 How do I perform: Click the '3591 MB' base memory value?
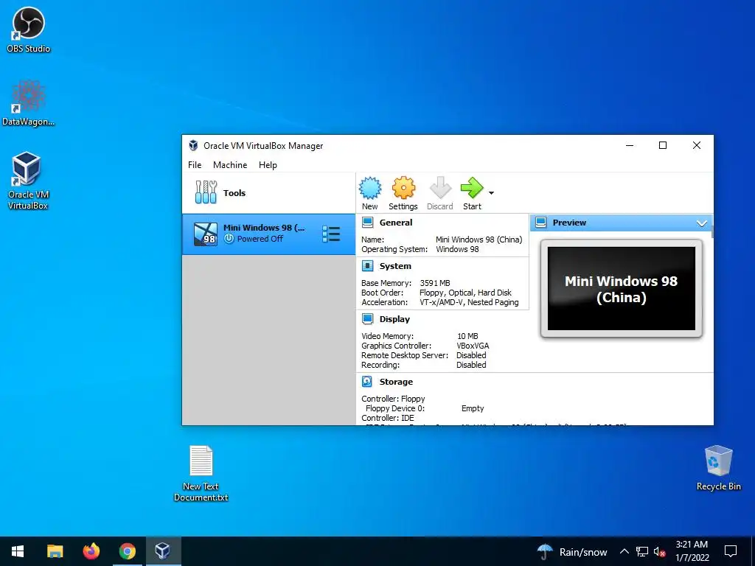(x=435, y=283)
